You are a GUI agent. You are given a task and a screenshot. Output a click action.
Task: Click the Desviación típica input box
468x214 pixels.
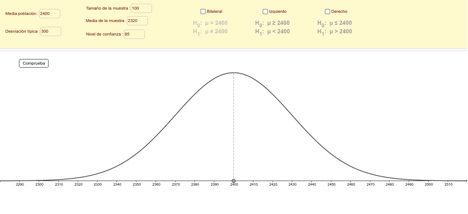[51, 31]
